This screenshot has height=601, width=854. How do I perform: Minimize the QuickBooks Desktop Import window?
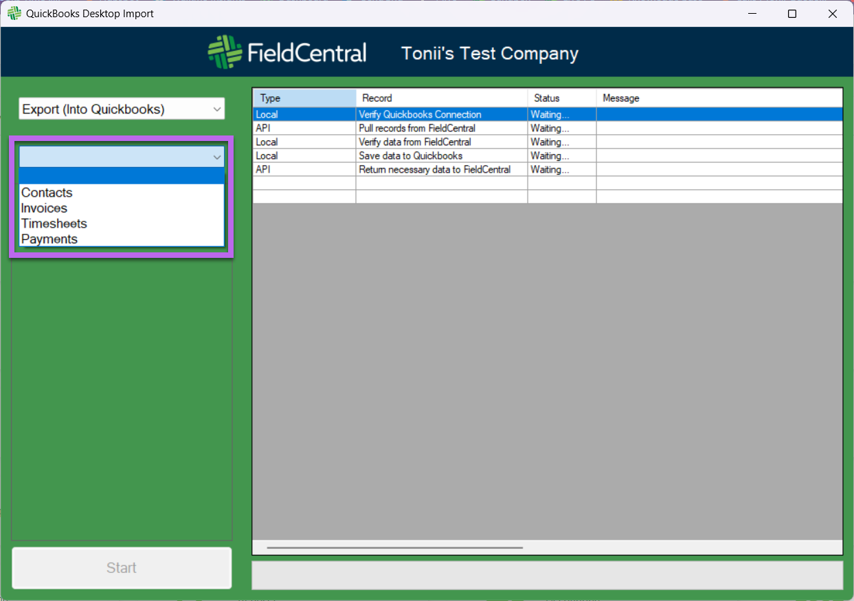coord(752,14)
